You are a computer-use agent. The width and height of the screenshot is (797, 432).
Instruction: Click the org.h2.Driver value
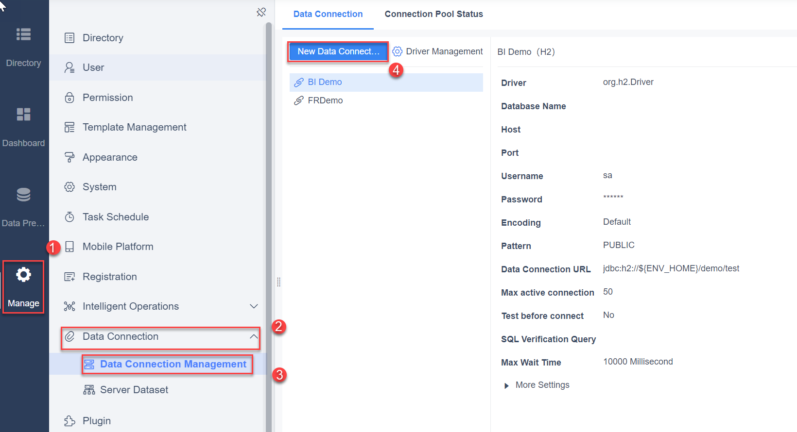tap(628, 82)
